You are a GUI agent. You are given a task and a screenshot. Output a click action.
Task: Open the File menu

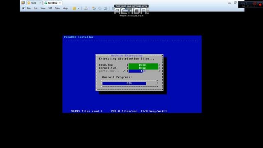[29, 8]
